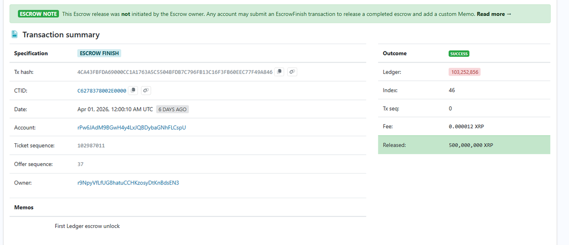Open Owner address r9NpyVfLfUG8hatuCCHKzosyDtKnBdsEN3
Image resolution: width=569 pixels, height=245 pixels.
[128, 183]
